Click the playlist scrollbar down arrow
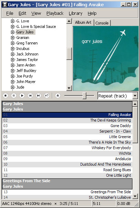 pyautogui.click(x=135, y=196)
